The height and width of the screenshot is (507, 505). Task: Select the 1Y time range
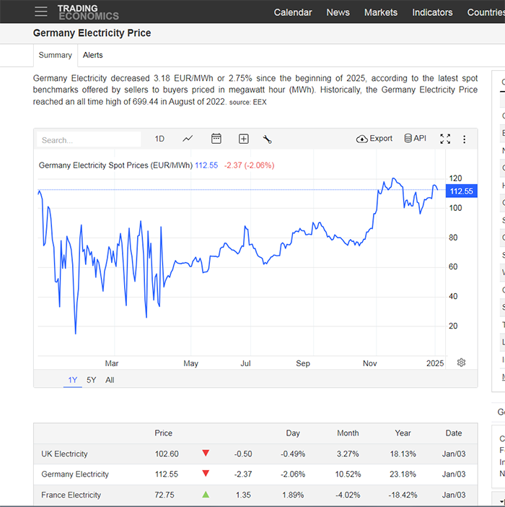tap(73, 380)
